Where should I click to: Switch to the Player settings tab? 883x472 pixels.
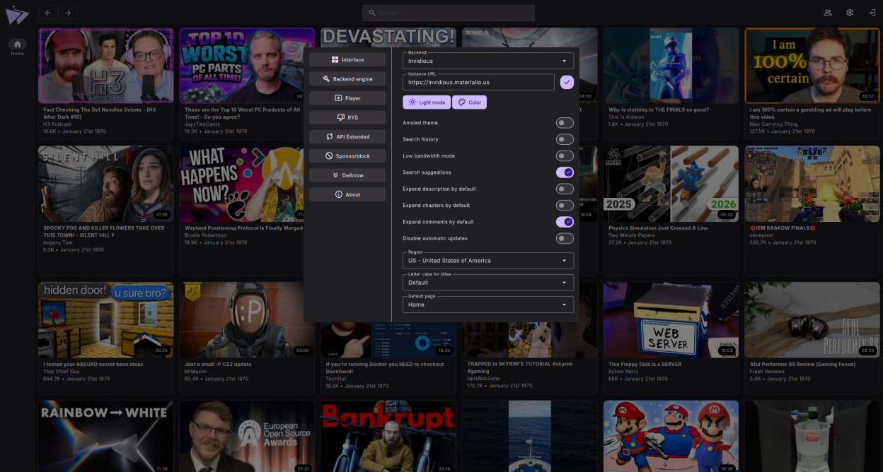coord(347,98)
